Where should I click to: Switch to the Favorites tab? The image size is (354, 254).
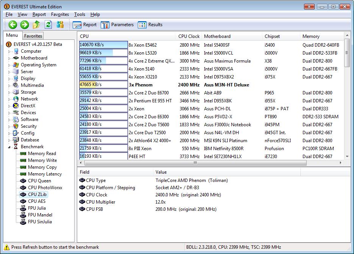point(33,36)
